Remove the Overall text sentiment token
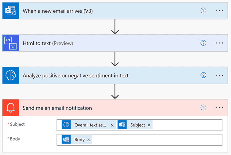 point(112,125)
